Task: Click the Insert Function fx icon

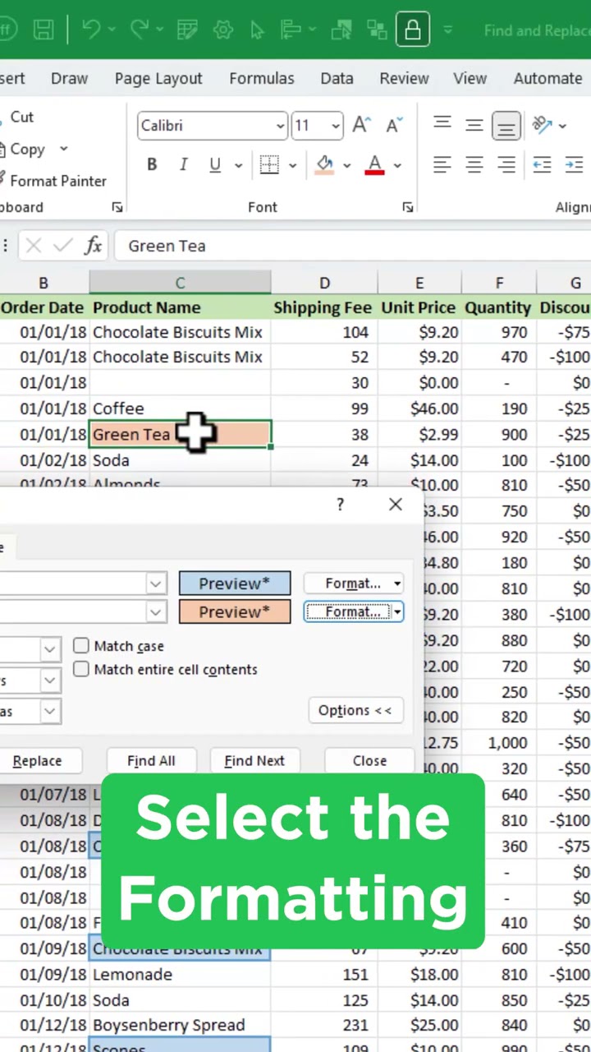Action: coord(93,245)
